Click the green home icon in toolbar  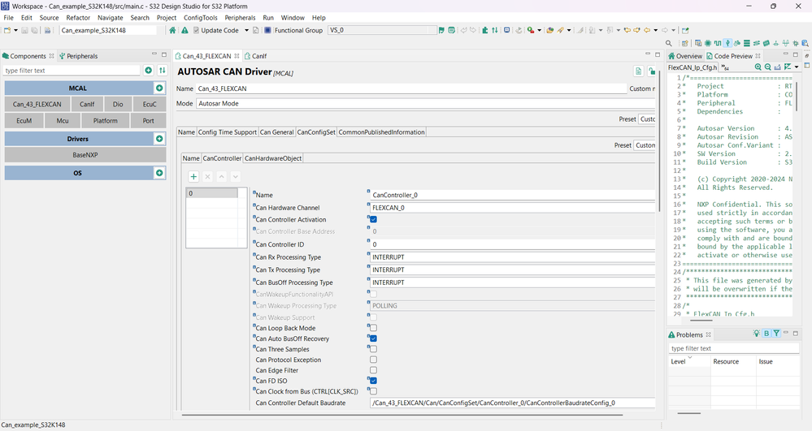click(172, 30)
